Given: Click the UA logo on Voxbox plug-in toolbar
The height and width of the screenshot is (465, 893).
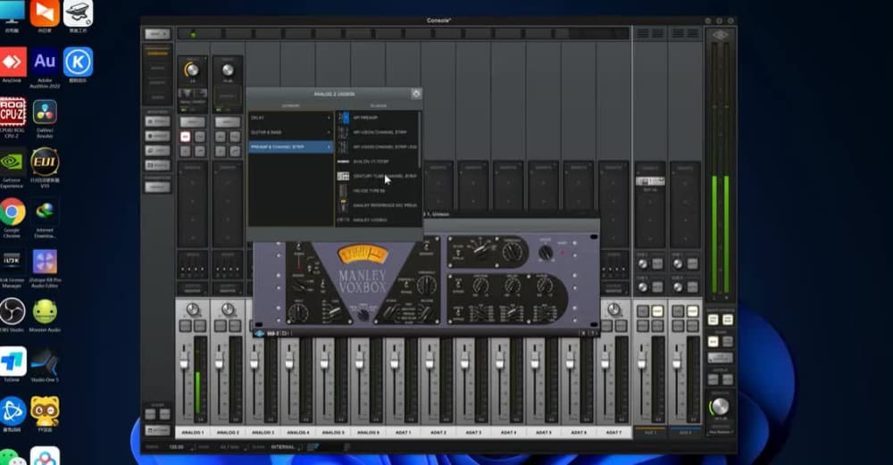Looking at the screenshot, I should 260,333.
